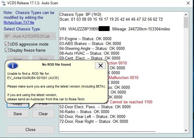The width and height of the screenshot is (194, 138).
Task: Select the '09-Cent. Elect.' status line
Action: (90, 58)
